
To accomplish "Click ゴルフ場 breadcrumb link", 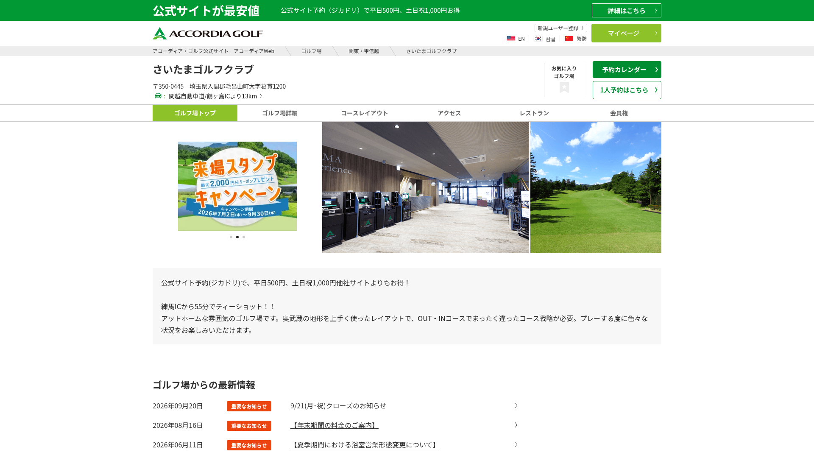I will point(311,51).
